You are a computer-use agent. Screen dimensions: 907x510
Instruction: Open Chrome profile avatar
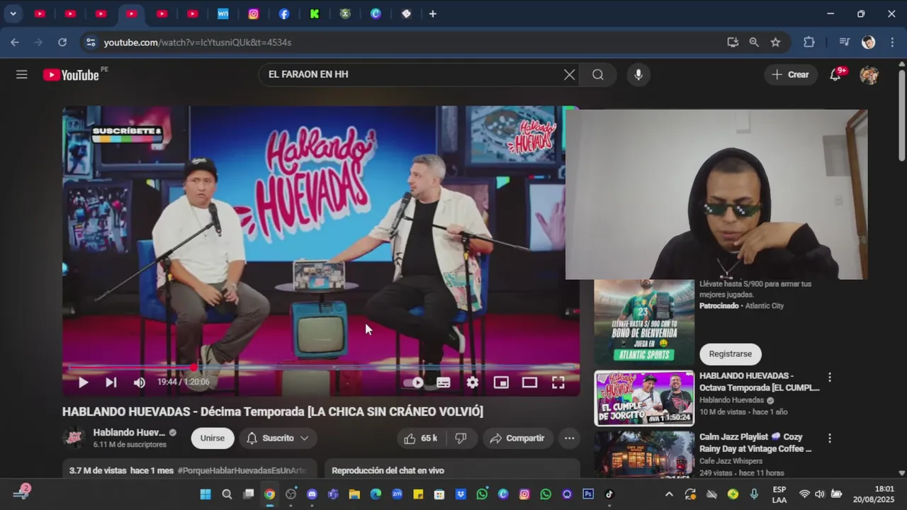pos(869,42)
